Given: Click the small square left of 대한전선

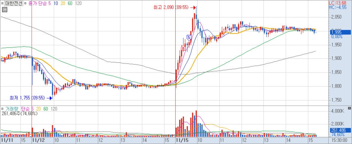Looking at the screenshot, I should point(3,3).
